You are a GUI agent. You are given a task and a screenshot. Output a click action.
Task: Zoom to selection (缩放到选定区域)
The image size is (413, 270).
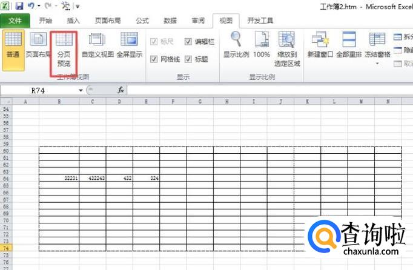(x=287, y=48)
